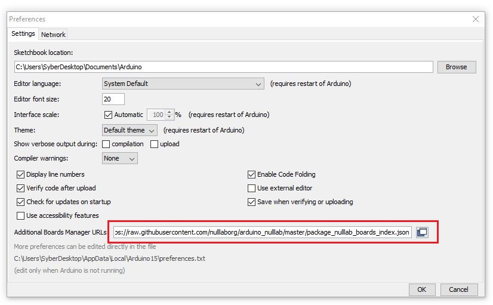Screen dimensions: 493x305
Task: Click the Editor font size field
Action: tap(113, 99)
